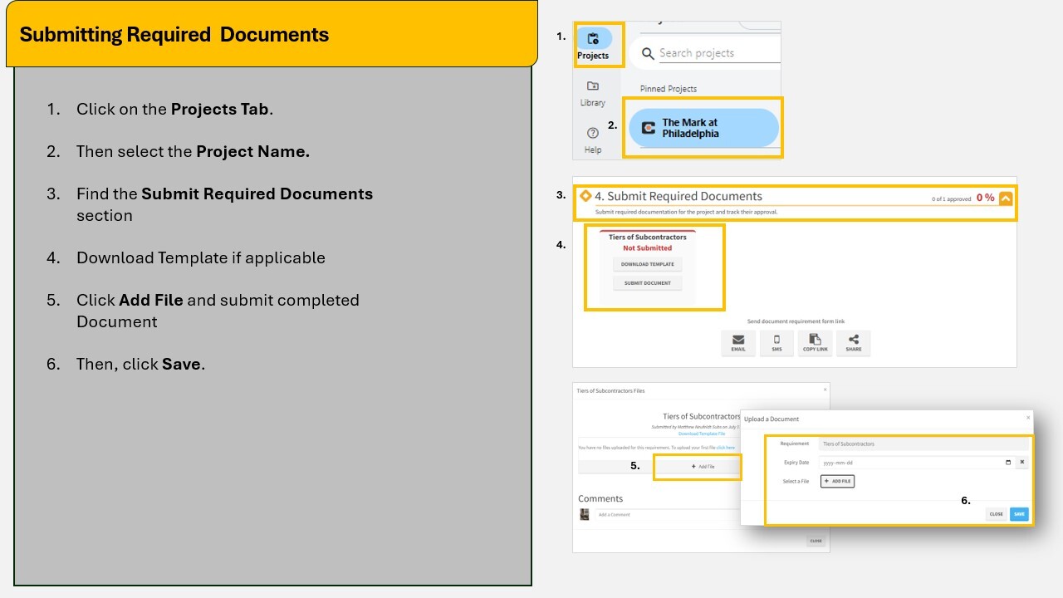Open the Expiry Date calendar picker icon
This screenshot has height=598, width=1063.
1008,463
